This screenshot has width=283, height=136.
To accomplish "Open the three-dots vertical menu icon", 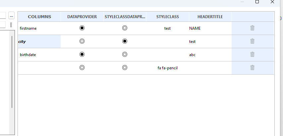I will pos(11,25).
